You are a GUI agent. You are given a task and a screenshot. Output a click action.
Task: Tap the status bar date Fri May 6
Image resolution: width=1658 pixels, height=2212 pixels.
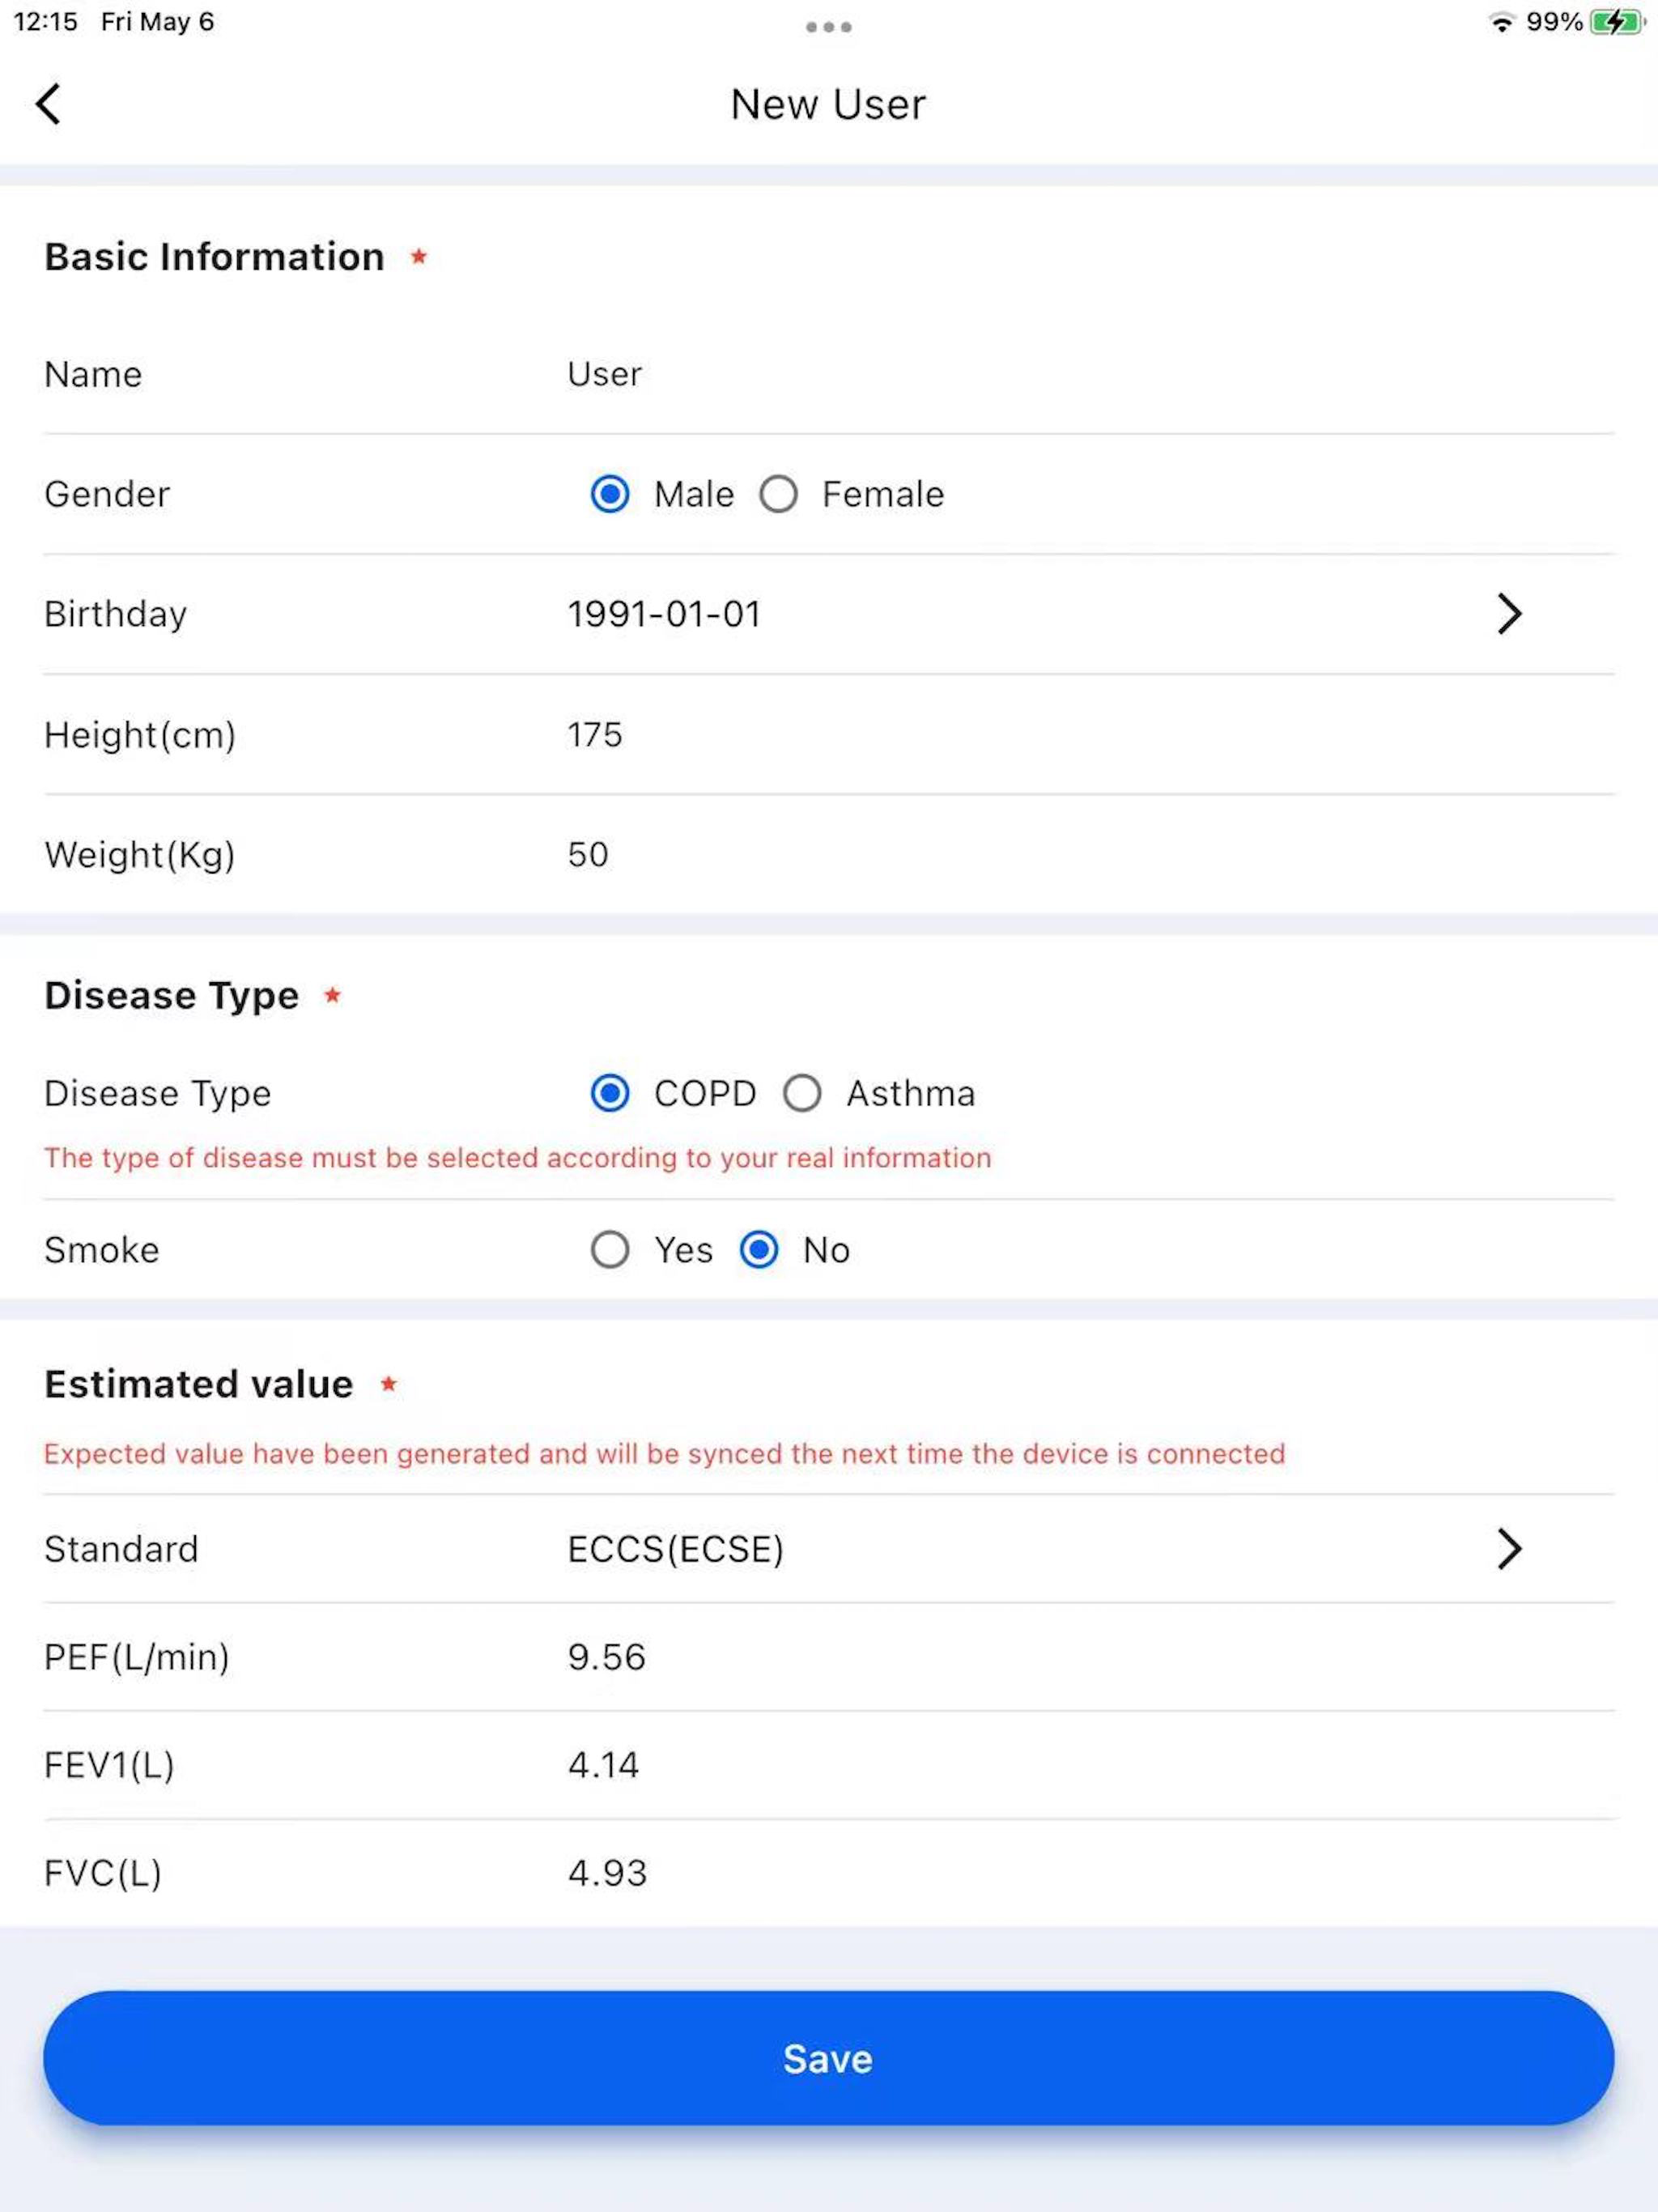pos(157,22)
